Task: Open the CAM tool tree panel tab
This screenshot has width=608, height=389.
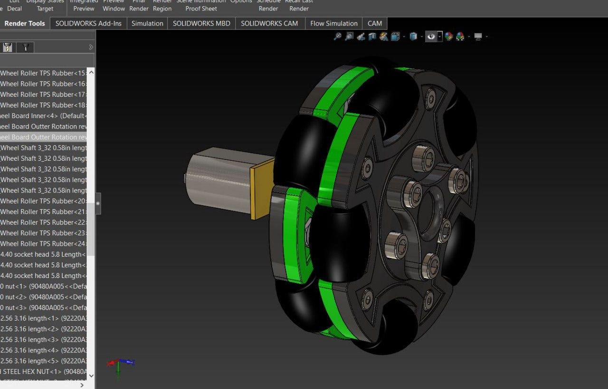Action: [26, 47]
